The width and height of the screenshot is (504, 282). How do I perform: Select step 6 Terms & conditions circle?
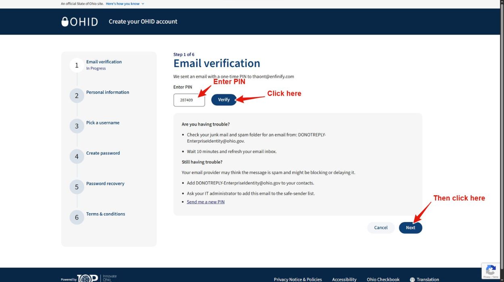pyautogui.click(x=77, y=217)
